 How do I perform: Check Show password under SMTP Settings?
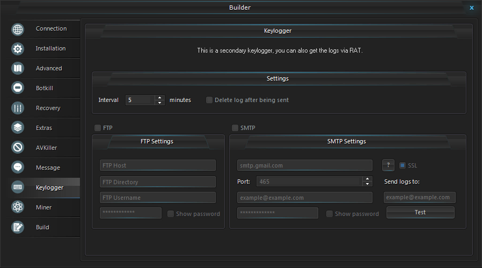tap(329, 214)
